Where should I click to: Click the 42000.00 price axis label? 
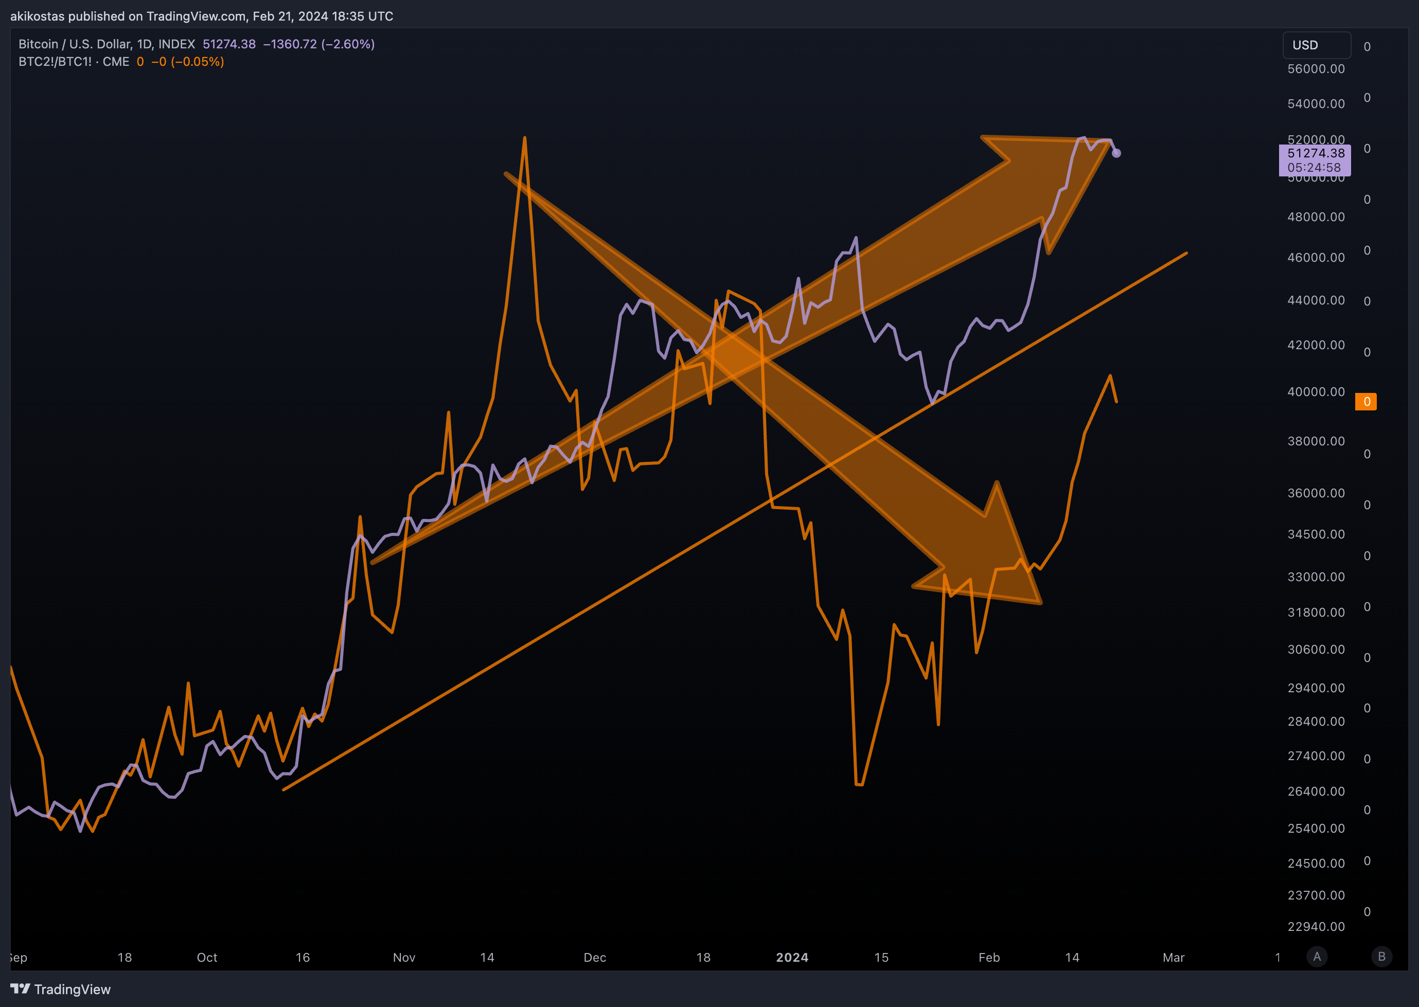click(1316, 345)
